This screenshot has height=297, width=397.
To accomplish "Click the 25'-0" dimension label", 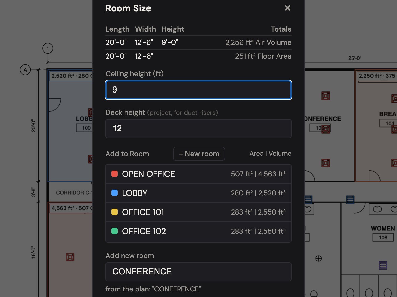I will (355, 58).
